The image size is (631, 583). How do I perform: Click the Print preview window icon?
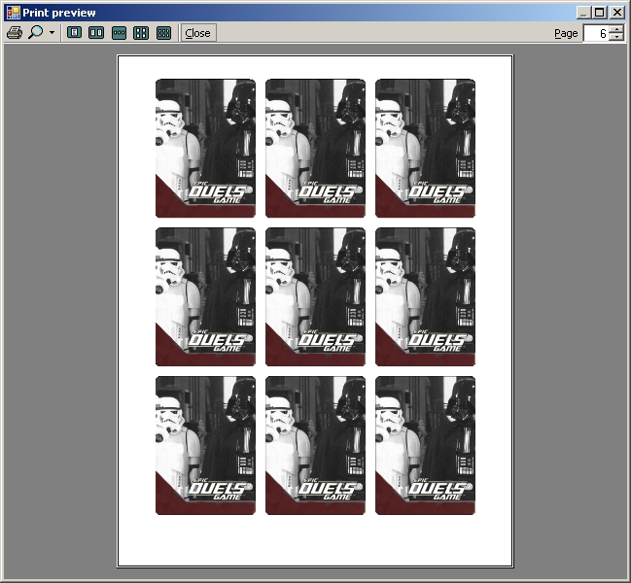pyautogui.click(x=14, y=13)
